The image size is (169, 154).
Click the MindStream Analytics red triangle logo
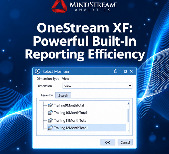coord(59,6)
